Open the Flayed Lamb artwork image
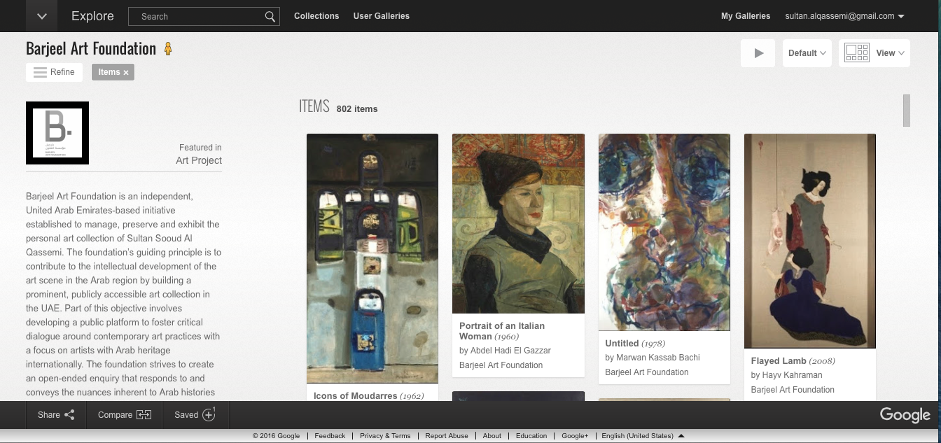Viewport: 941px width, 443px height. (810, 241)
